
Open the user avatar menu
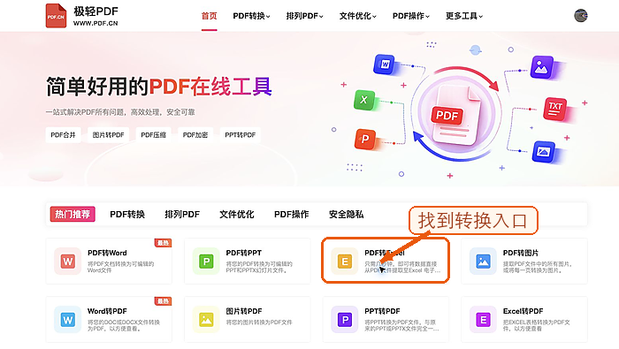click(581, 16)
